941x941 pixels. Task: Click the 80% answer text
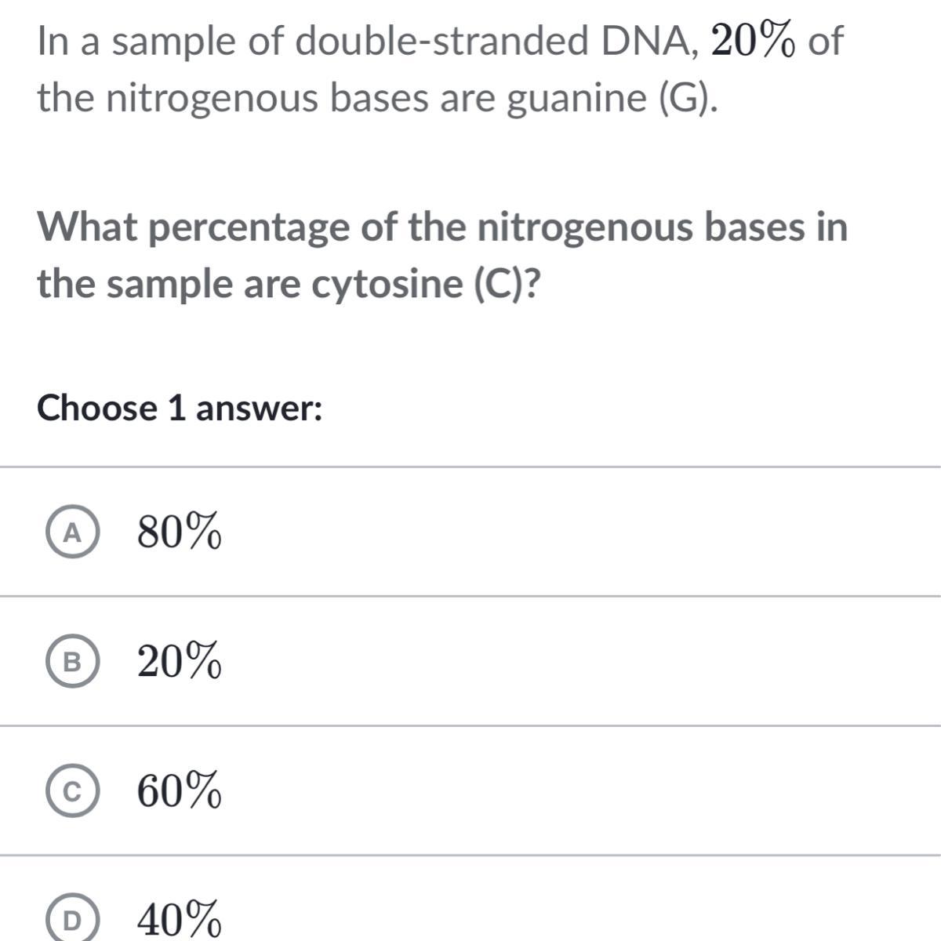click(x=180, y=533)
